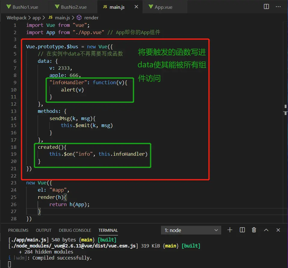
Task: Click 'v: 2333,' on line 7
Action: [61, 68]
